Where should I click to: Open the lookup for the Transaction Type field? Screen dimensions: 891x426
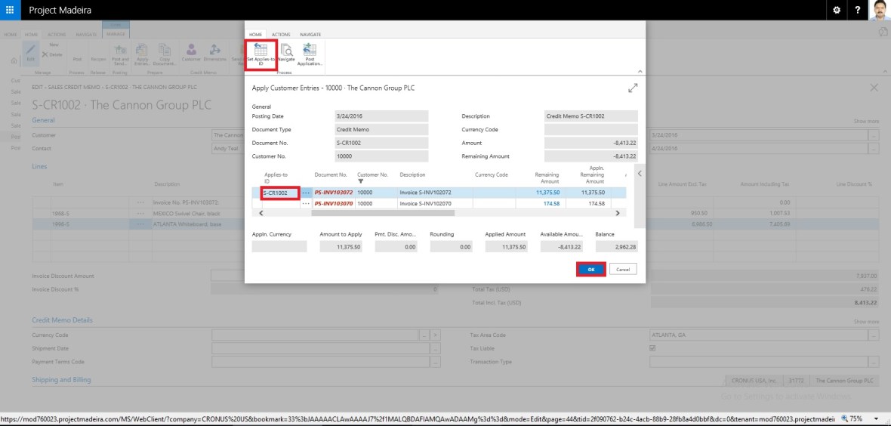coord(874,362)
